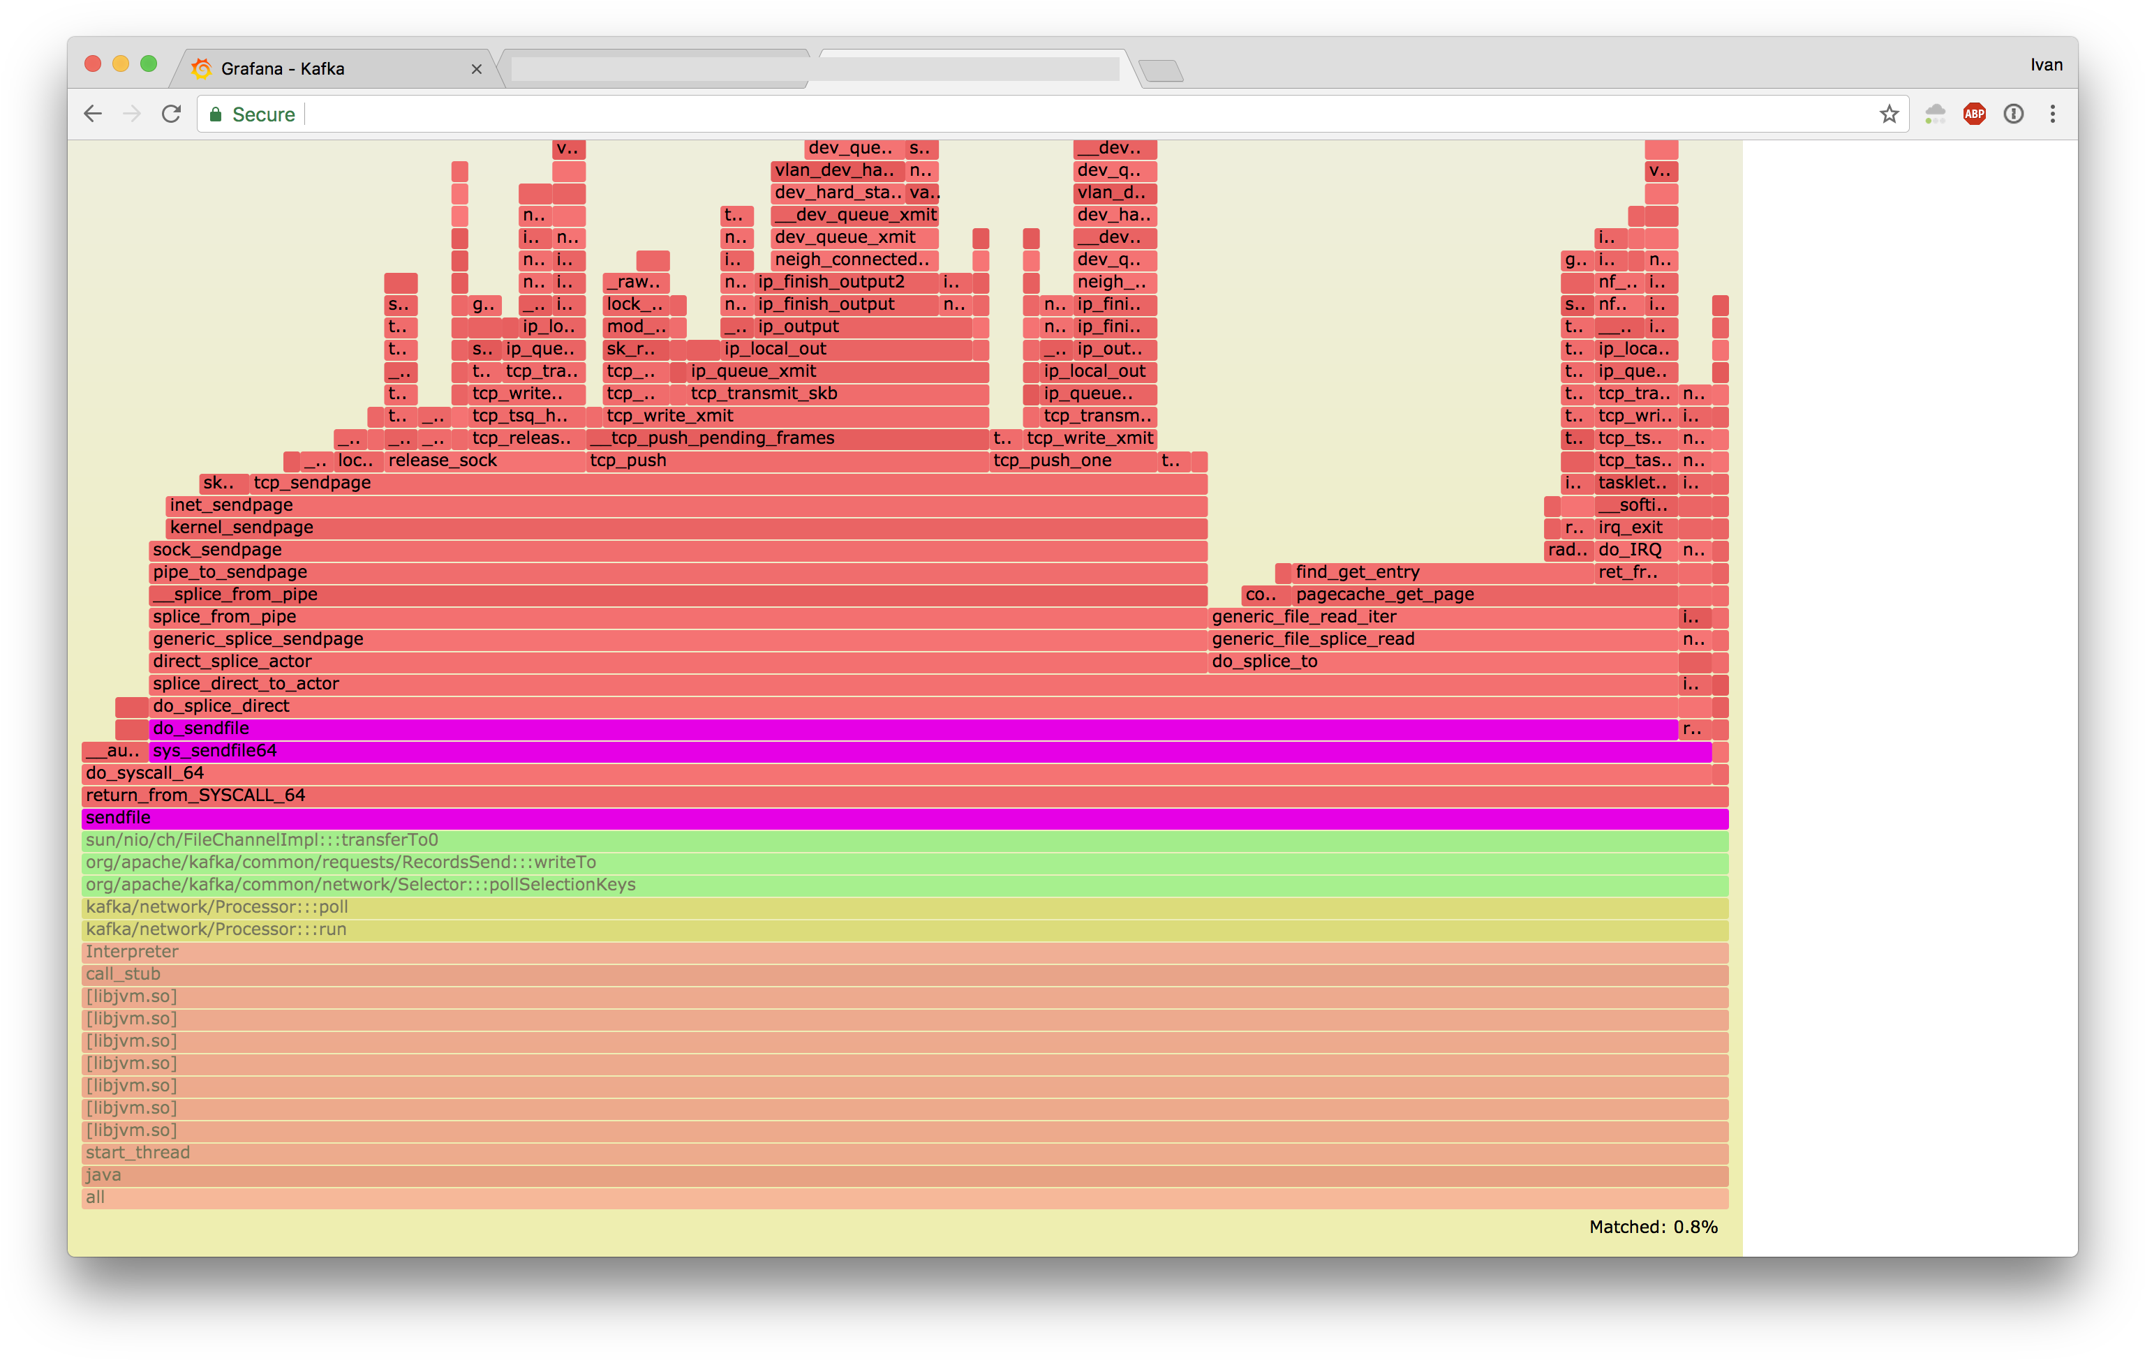Viewport: 2145px width, 1360px height.
Task: Click the cloud extension icon
Action: (x=1935, y=114)
